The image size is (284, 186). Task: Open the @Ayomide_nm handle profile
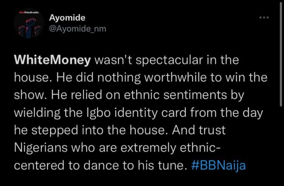click(x=78, y=28)
